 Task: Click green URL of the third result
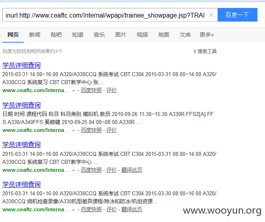point(35,170)
